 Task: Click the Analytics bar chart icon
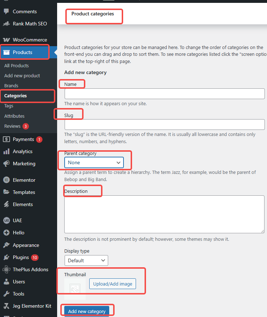[6, 151]
